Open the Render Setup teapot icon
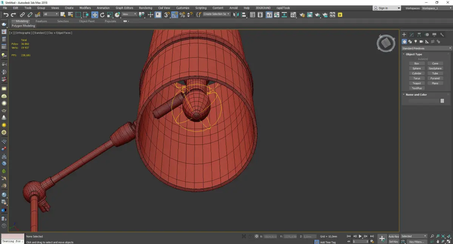Image resolution: width=453 pixels, height=244 pixels. [x=302, y=15]
